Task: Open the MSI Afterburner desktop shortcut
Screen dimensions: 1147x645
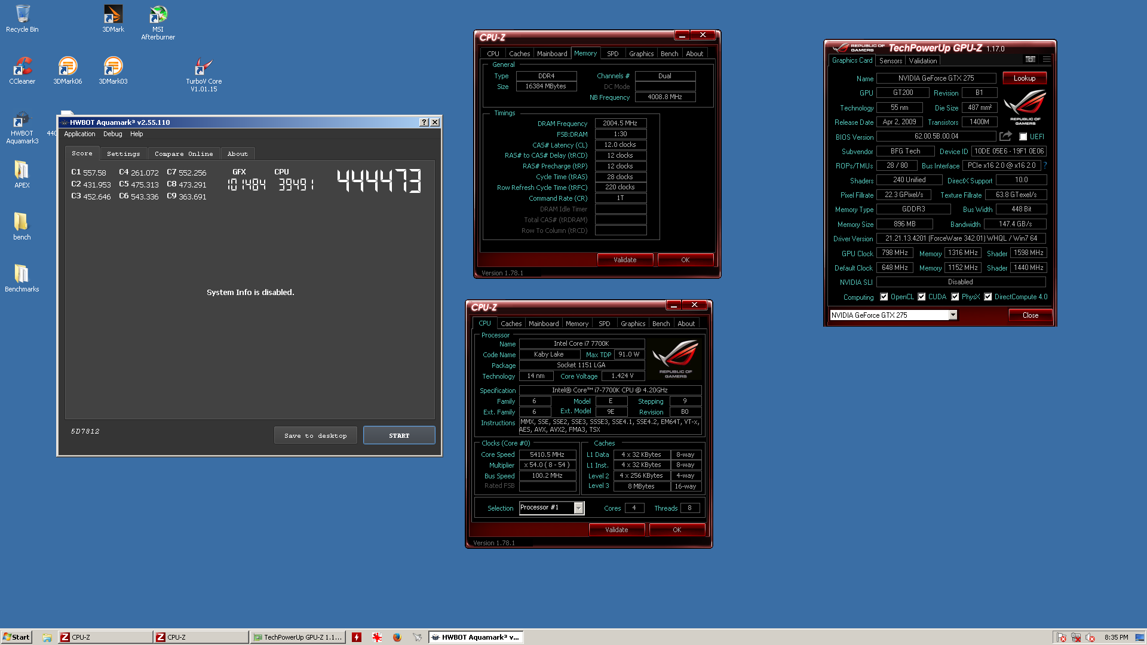Action: 158,23
